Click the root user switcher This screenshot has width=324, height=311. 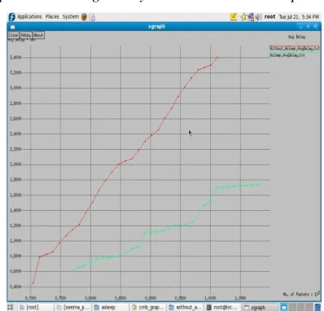point(269,17)
